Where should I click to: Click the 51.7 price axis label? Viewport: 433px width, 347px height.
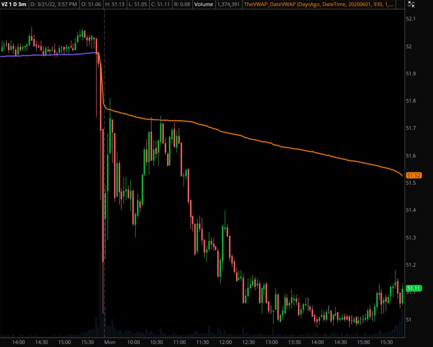pyautogui.click(x=410, y=128)
